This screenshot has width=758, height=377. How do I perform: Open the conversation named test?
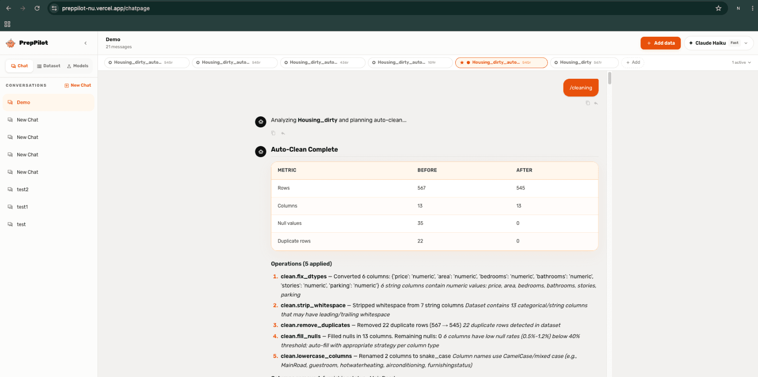pyautogui.click(x=49, y=224)
